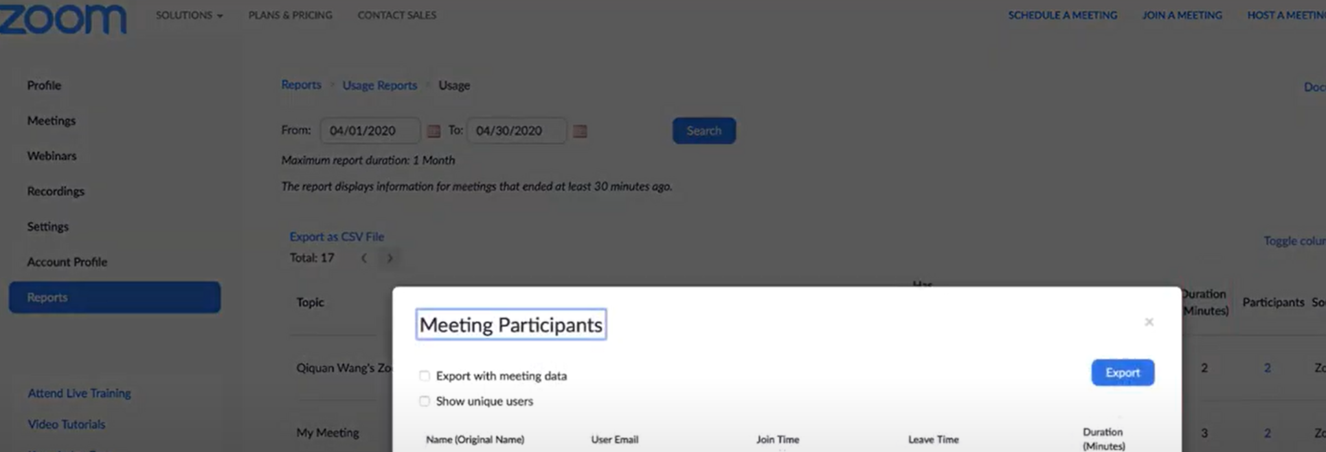Select CONTACT SALES in the top navigation

(x=396, y=15)
